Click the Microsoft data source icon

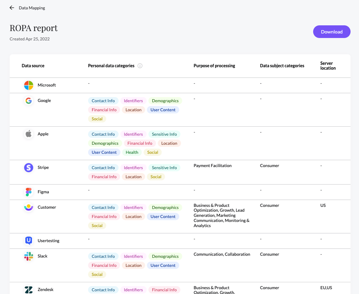pos(28,85)
